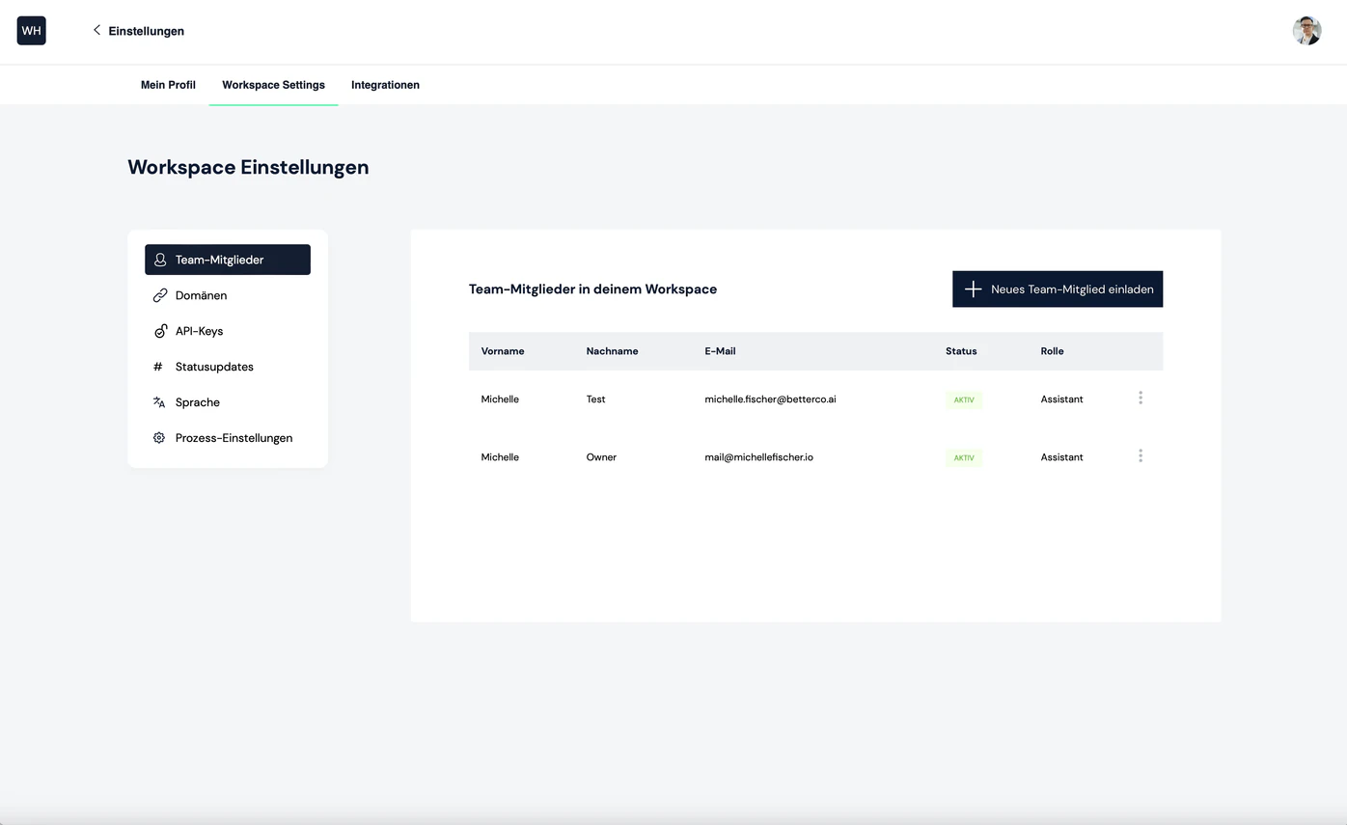Image resolution: width=1347 pixels, height=825 pixels.
Task: Select Team-Mitglieder sidebar entry
Action: coord(228,260)
